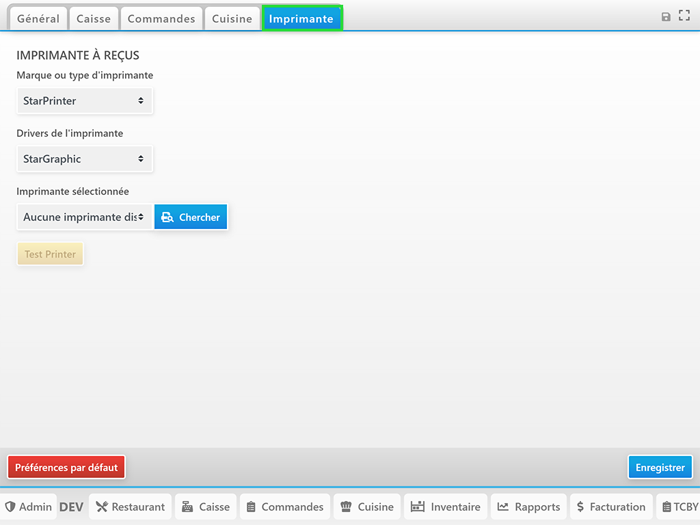
Task: Go to Commandes in the bottom navigation
Action: tap(284, 507)
